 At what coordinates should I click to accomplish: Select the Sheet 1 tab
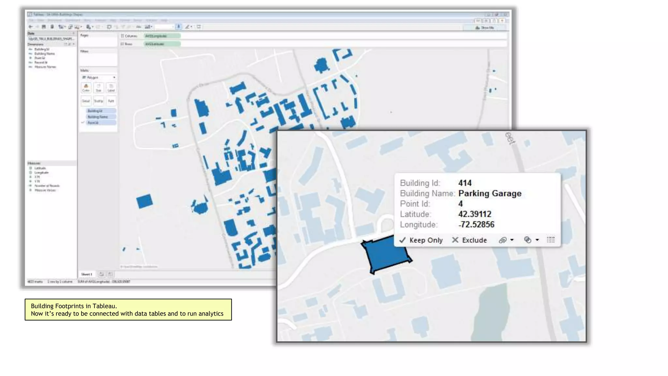87,274
